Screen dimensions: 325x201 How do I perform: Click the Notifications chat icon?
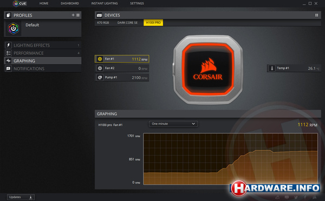8,69
